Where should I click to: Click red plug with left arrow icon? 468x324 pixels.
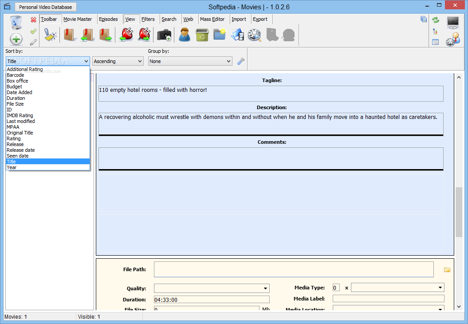pos(126,35)
